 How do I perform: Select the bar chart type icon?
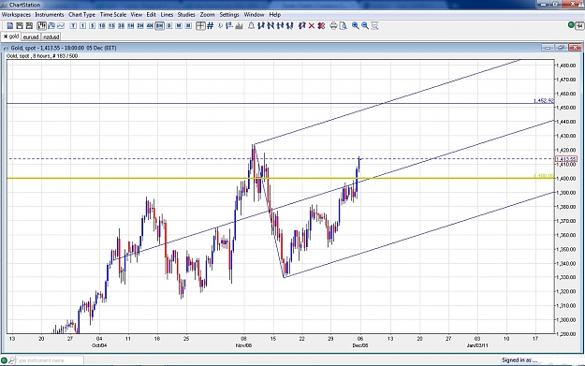pyautogui.click(x=51, y=26)
